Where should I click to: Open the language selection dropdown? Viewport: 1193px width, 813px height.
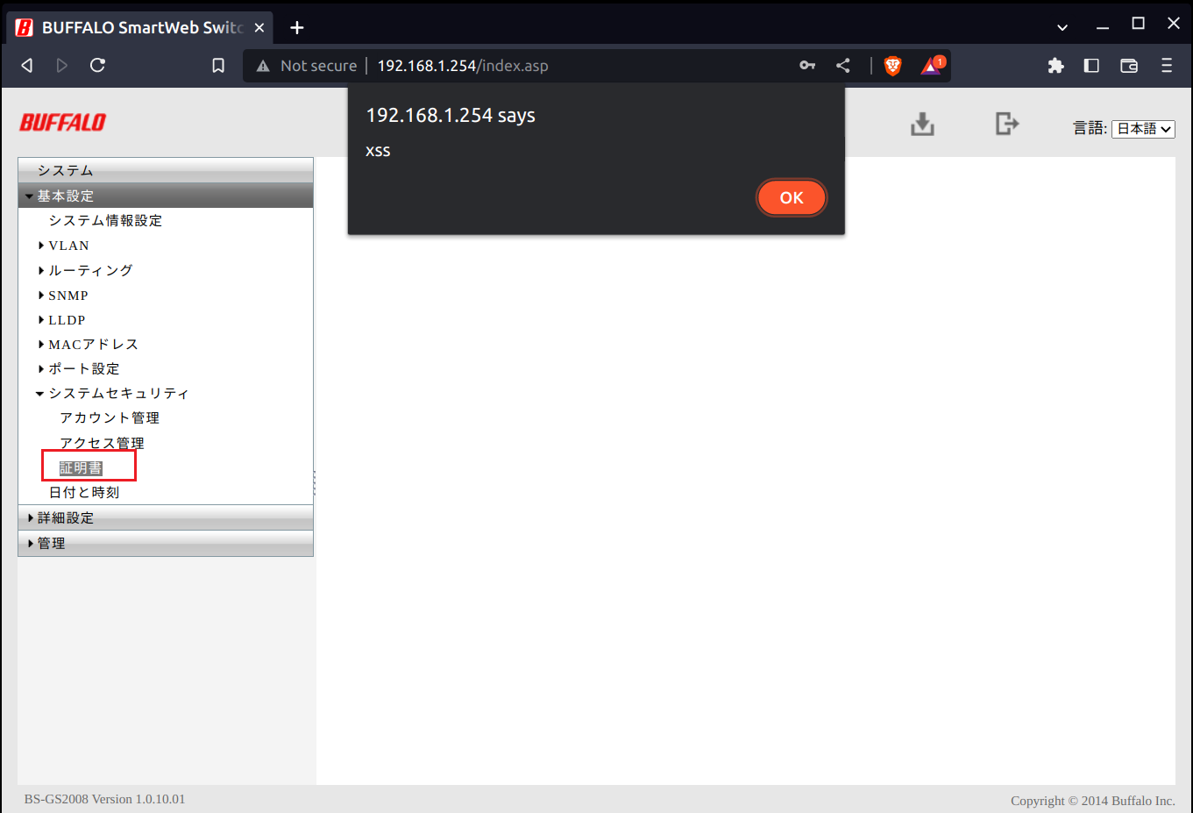click(1143, 129)
